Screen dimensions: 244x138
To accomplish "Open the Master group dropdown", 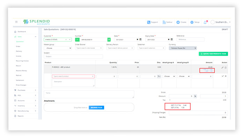I will coord(58,48).
